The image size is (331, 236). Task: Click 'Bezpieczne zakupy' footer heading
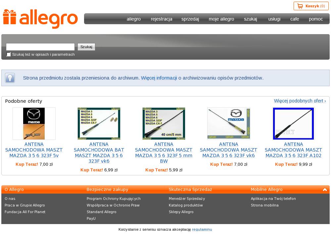[108, 190]
